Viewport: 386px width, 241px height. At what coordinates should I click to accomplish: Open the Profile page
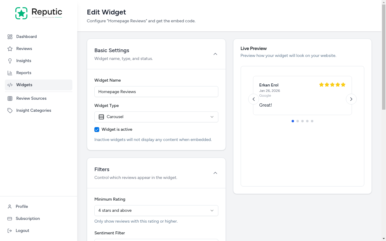click(21, 206)
